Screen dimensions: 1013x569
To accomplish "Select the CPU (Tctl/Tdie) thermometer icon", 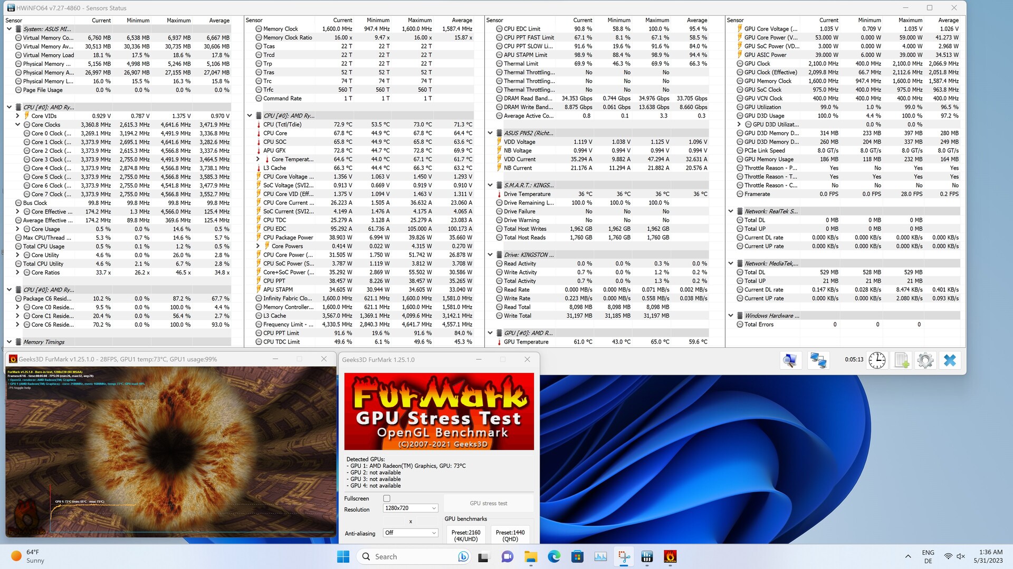I will tap(259, 125).
